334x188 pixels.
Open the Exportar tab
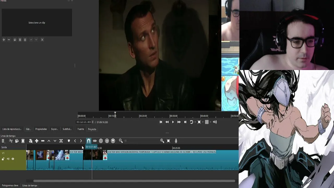click(55, 129)
